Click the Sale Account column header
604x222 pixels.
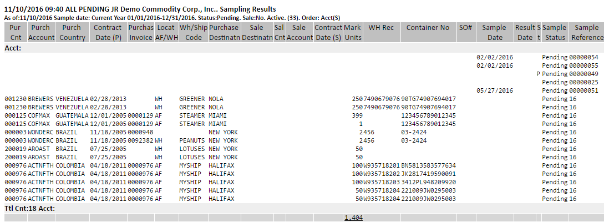[x=300, y=33]
